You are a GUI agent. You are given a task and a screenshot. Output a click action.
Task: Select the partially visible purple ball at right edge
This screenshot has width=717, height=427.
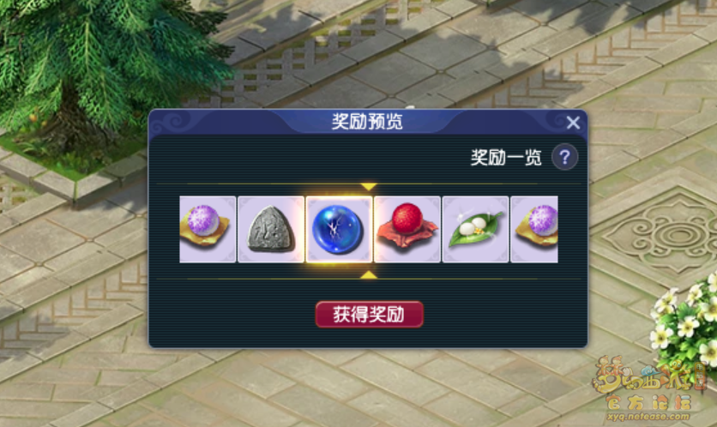pyautogui.click(x=534, y=229)
